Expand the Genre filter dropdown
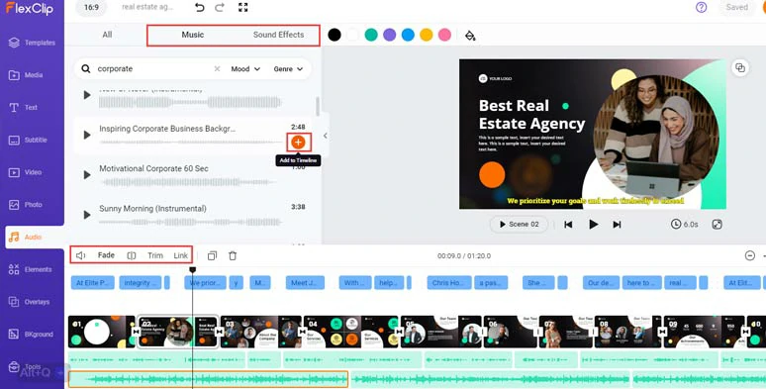Image resolution: width=766 pixels, height=389 pixels. coord(288,69)
